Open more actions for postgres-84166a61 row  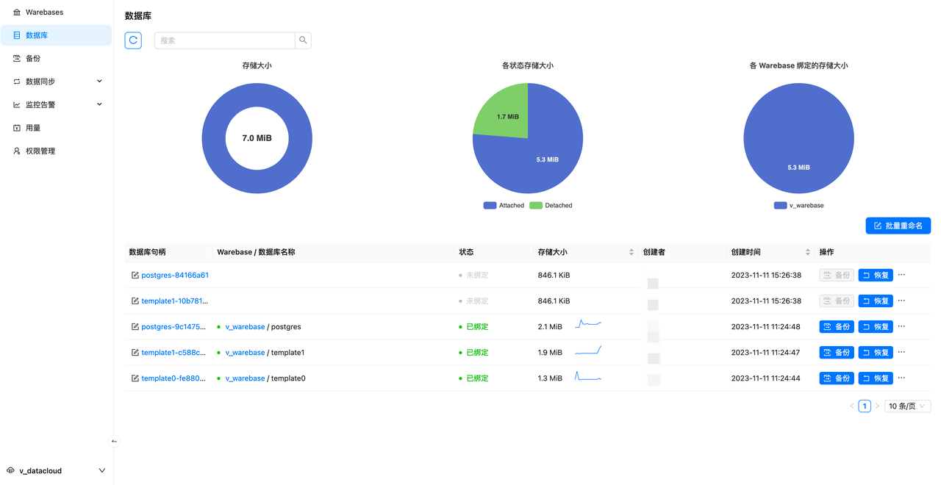(x=902, y=275)
